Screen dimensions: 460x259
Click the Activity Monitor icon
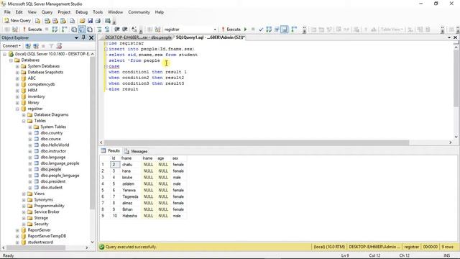108,21
